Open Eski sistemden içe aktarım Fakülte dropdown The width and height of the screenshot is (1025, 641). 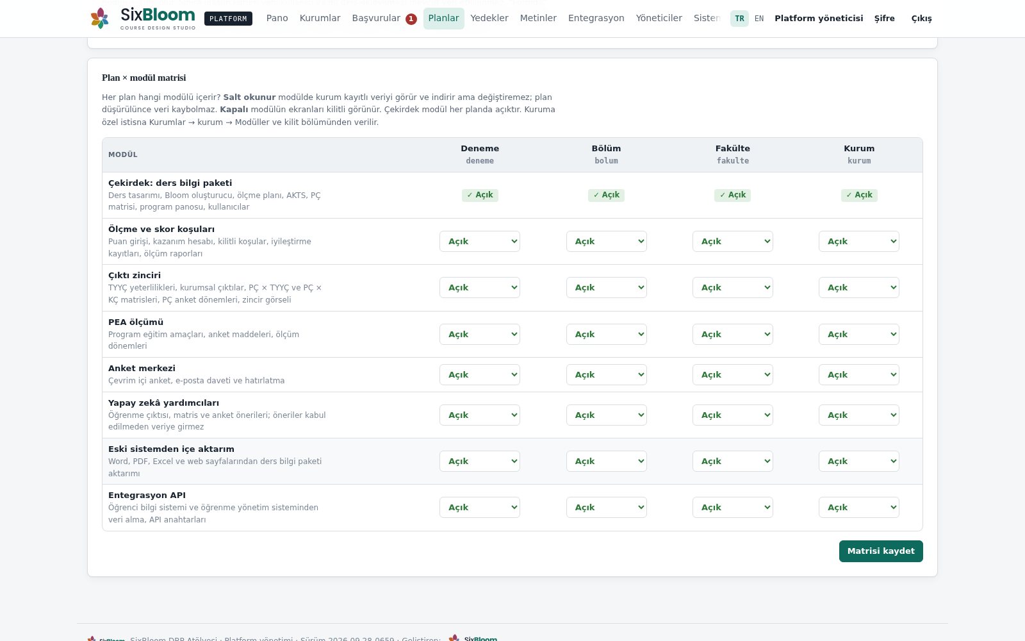733,462
